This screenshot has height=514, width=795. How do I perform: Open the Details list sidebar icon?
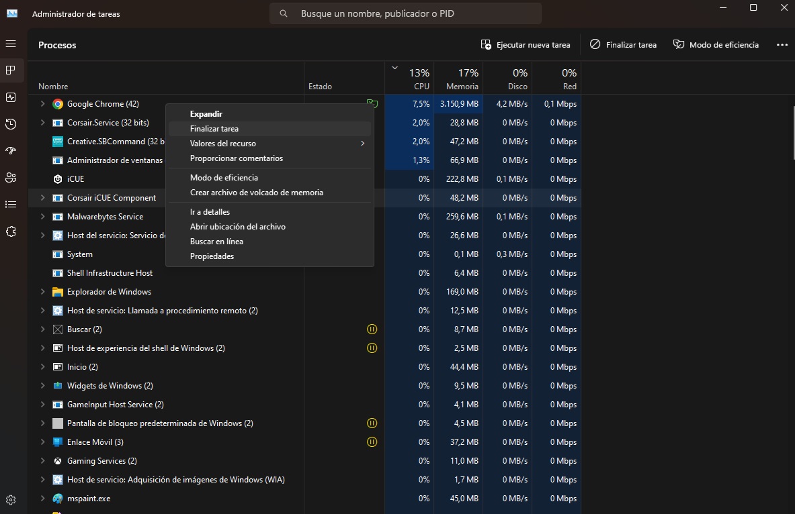tap(11, 205)
